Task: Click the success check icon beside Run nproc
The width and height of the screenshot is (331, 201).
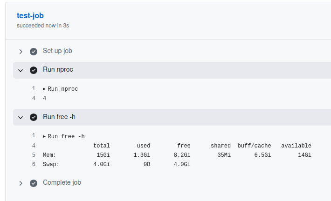Action: (34, 70)
